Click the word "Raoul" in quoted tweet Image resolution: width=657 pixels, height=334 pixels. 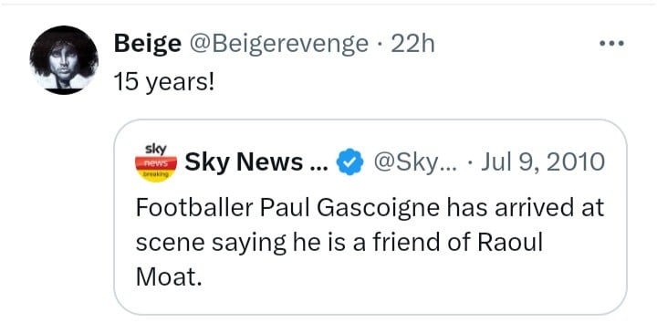[510, 242]
